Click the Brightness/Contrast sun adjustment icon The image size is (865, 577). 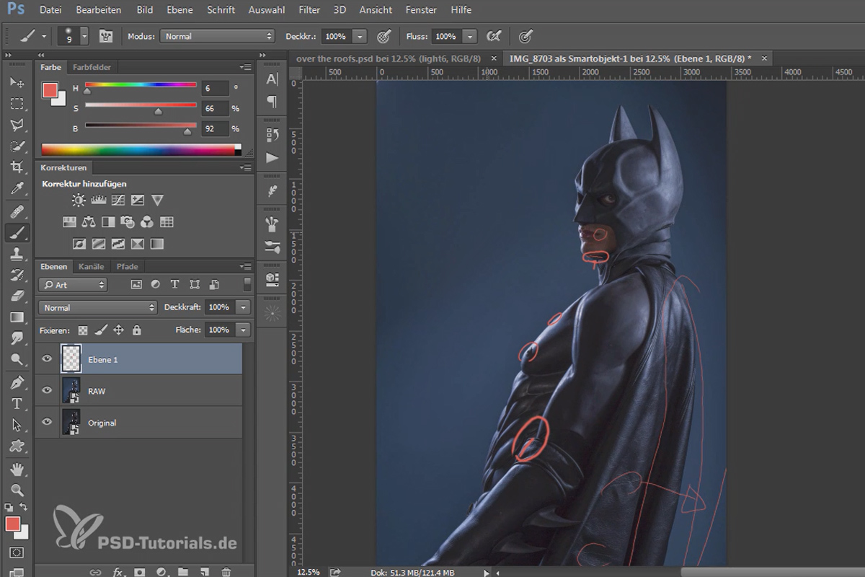pos(78,201)
